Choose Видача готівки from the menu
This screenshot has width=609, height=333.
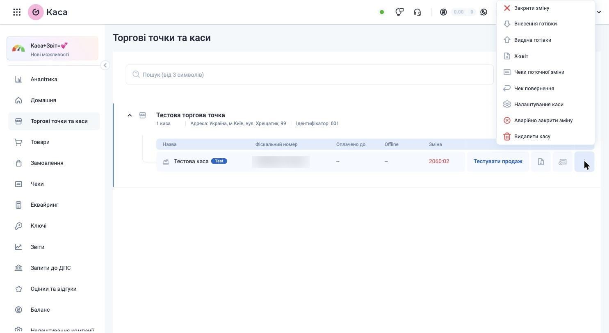(545, 40)
